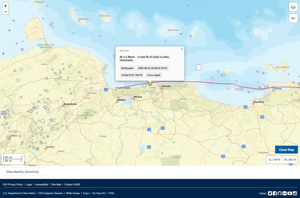The image size is (300, 198).
Task: Click the 2026-06-24 22:05:03 (UTC) tag
Action: click(153, 68)
